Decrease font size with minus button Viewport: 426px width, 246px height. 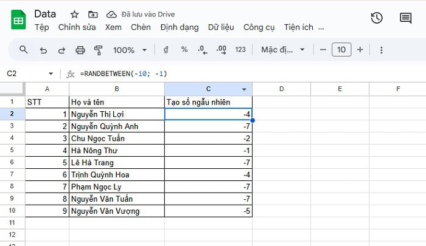tap(323, 50)
